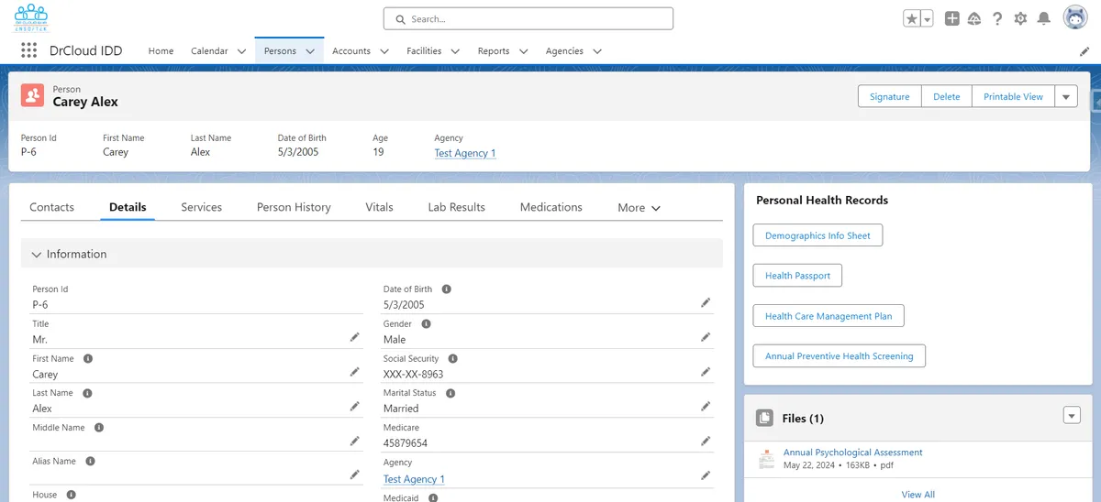The height and width of the screenshot is (502, 1101).
Task: Open the Medications tab
Action: pos(551,207)
